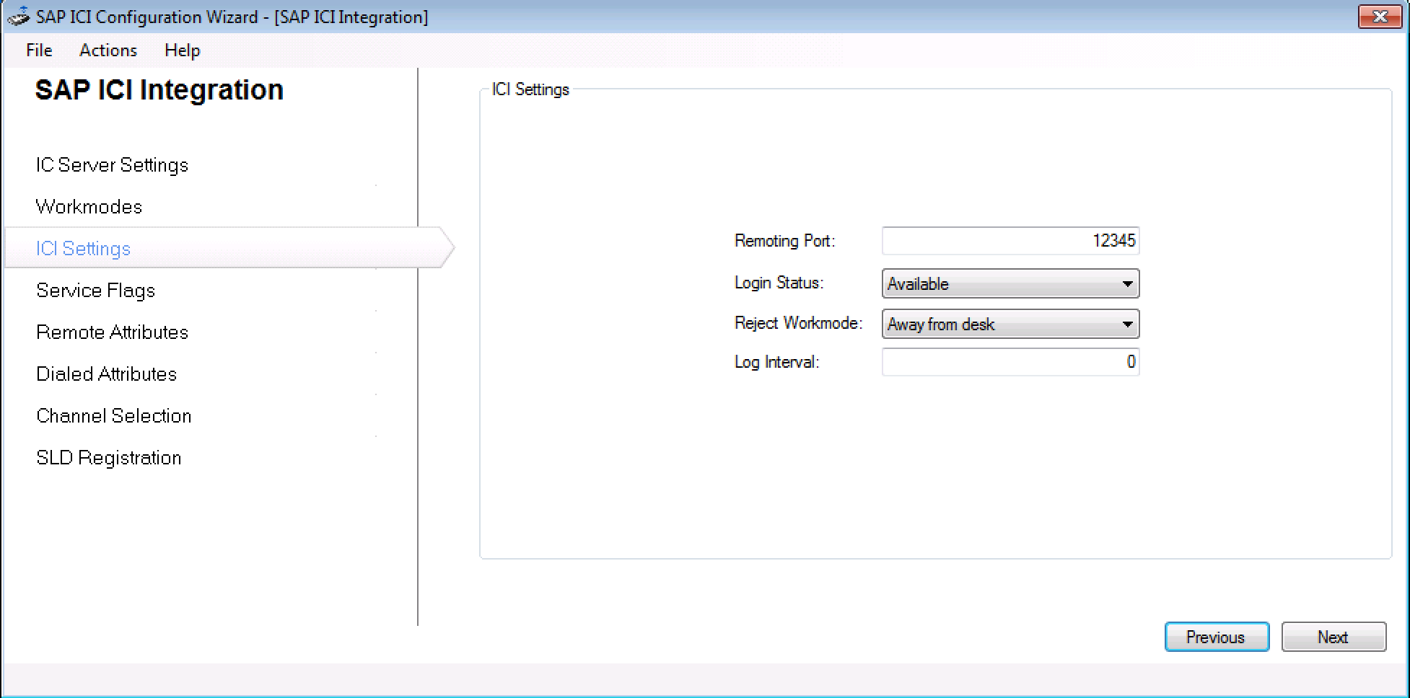Click the Previous button
Image resolution: width=1410 pixels, height=698 pixels.
point(1216,637)
